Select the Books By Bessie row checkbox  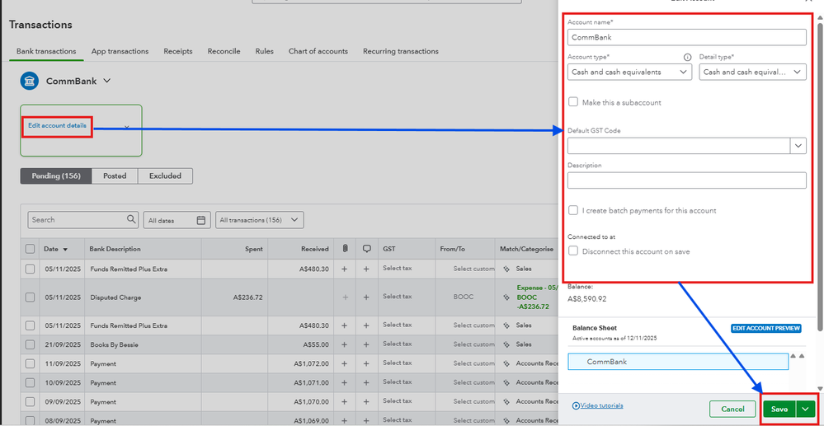30,344
